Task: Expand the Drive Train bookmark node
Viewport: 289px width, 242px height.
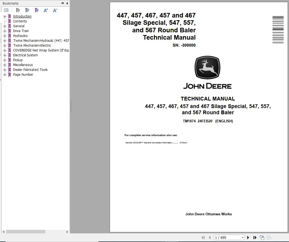Action: [5, 31]
